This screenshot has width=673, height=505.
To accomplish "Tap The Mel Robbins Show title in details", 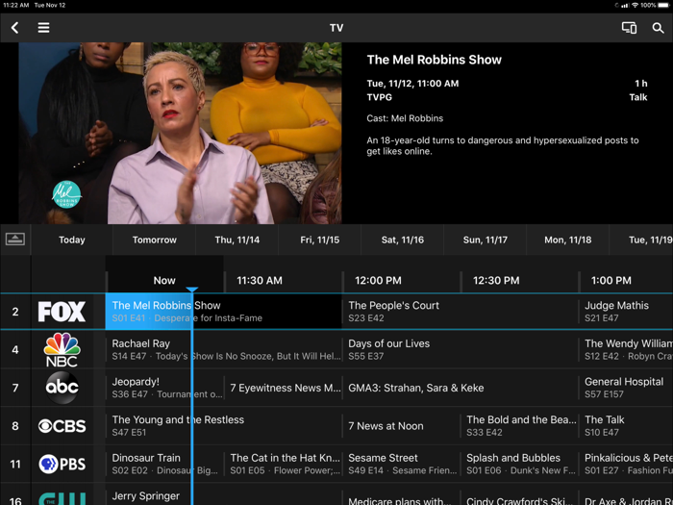I will [x=434, y=60].
